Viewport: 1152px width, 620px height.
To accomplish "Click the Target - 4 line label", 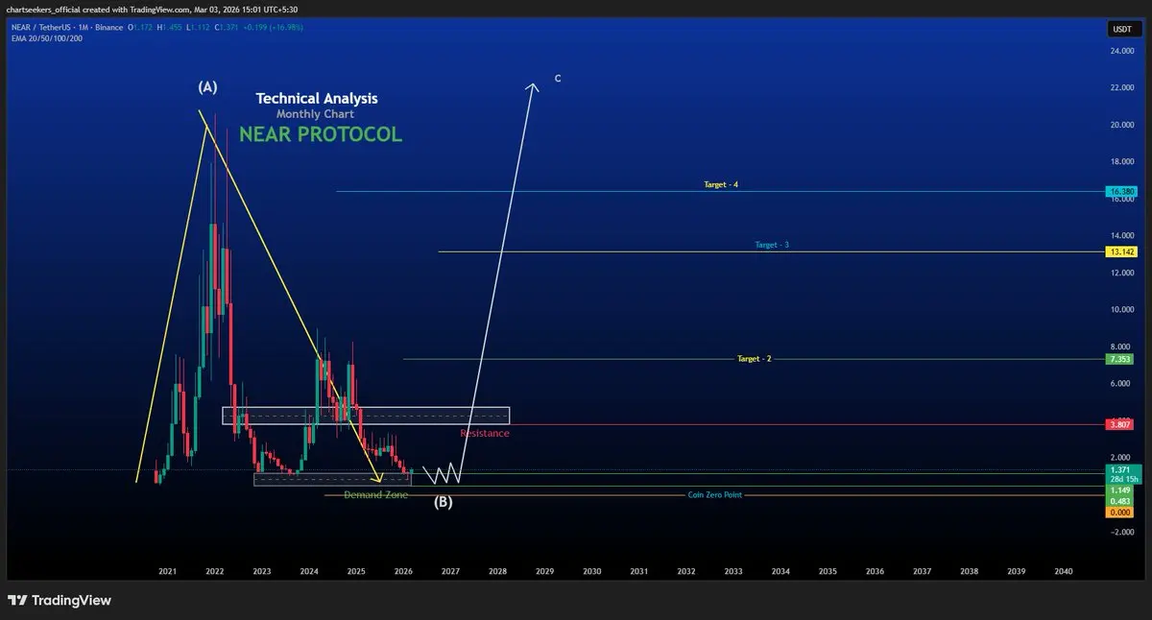I will click(x=721, y=183).
